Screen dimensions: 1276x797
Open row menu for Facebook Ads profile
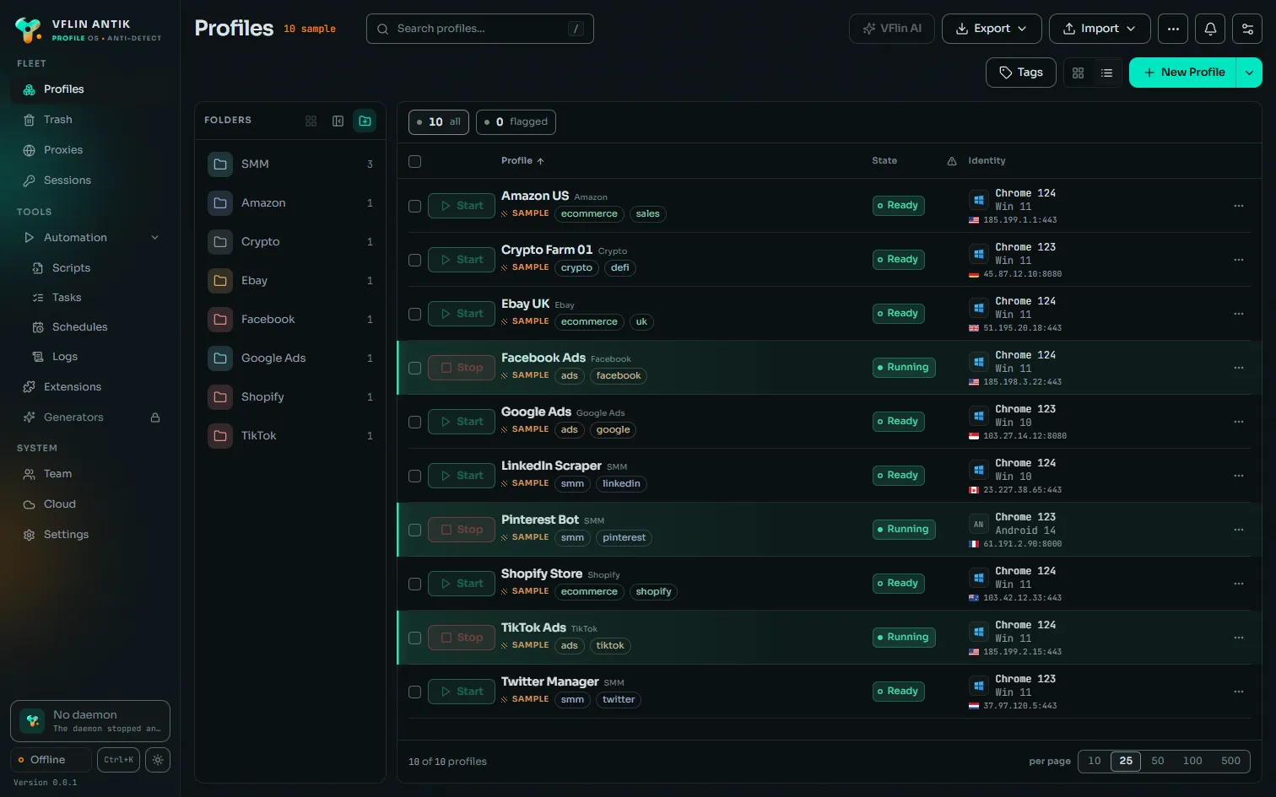pos(1238,368)
